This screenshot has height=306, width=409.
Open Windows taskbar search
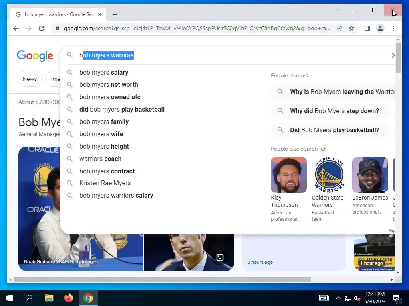click(29, 298)
